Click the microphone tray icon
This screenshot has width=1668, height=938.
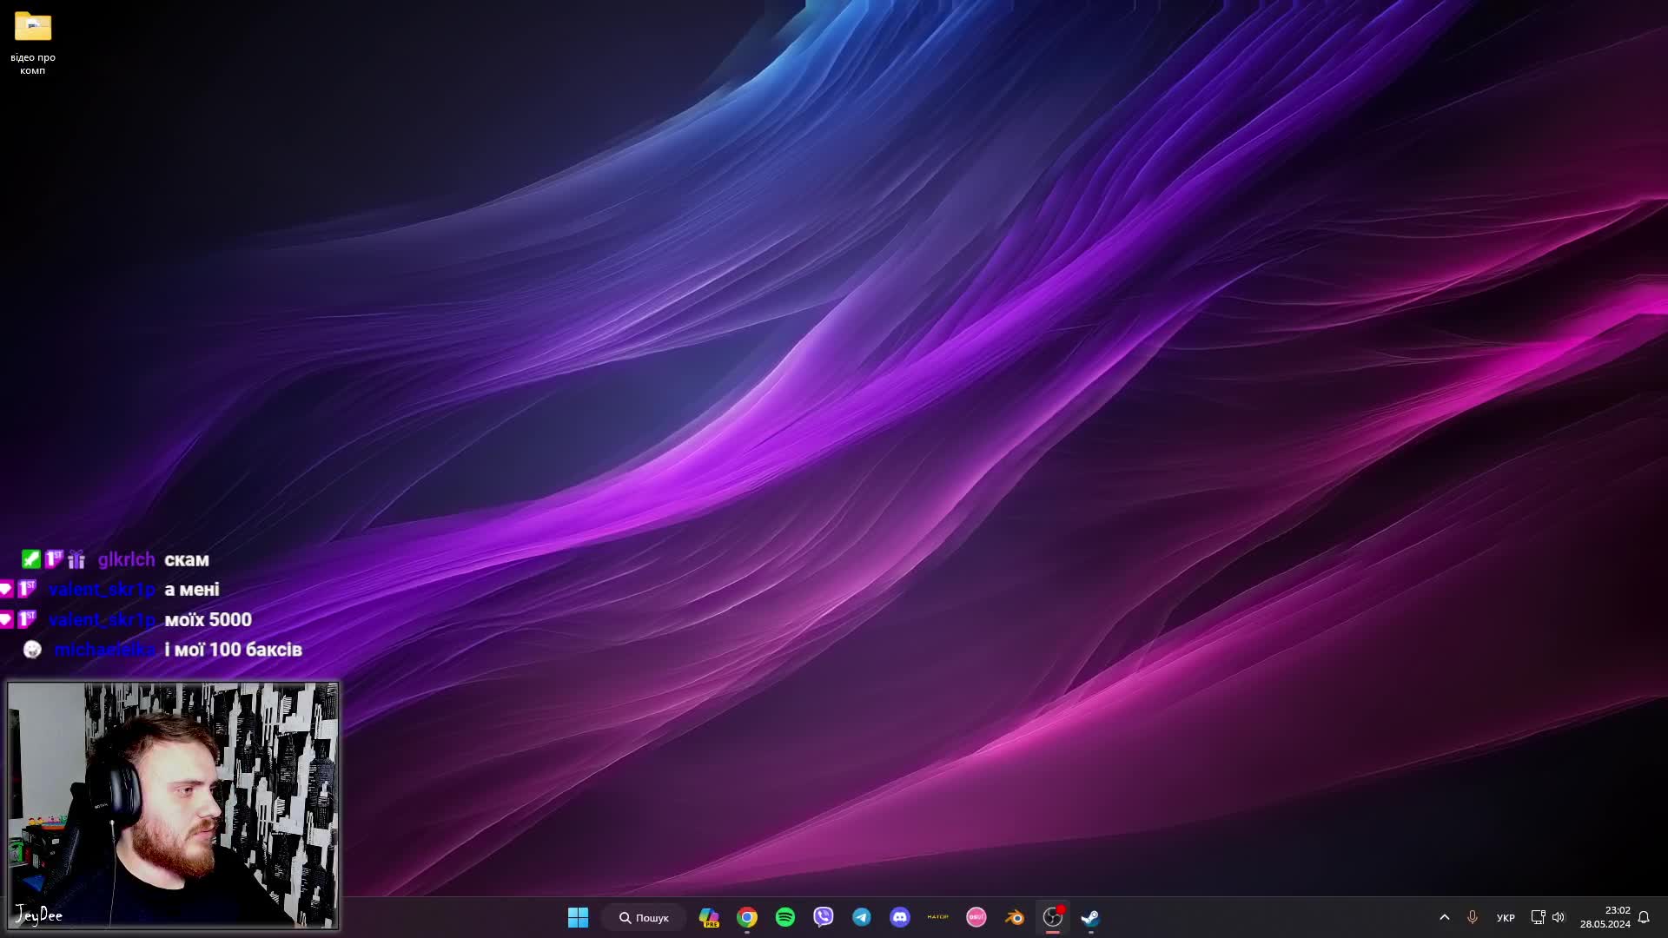1473,917
